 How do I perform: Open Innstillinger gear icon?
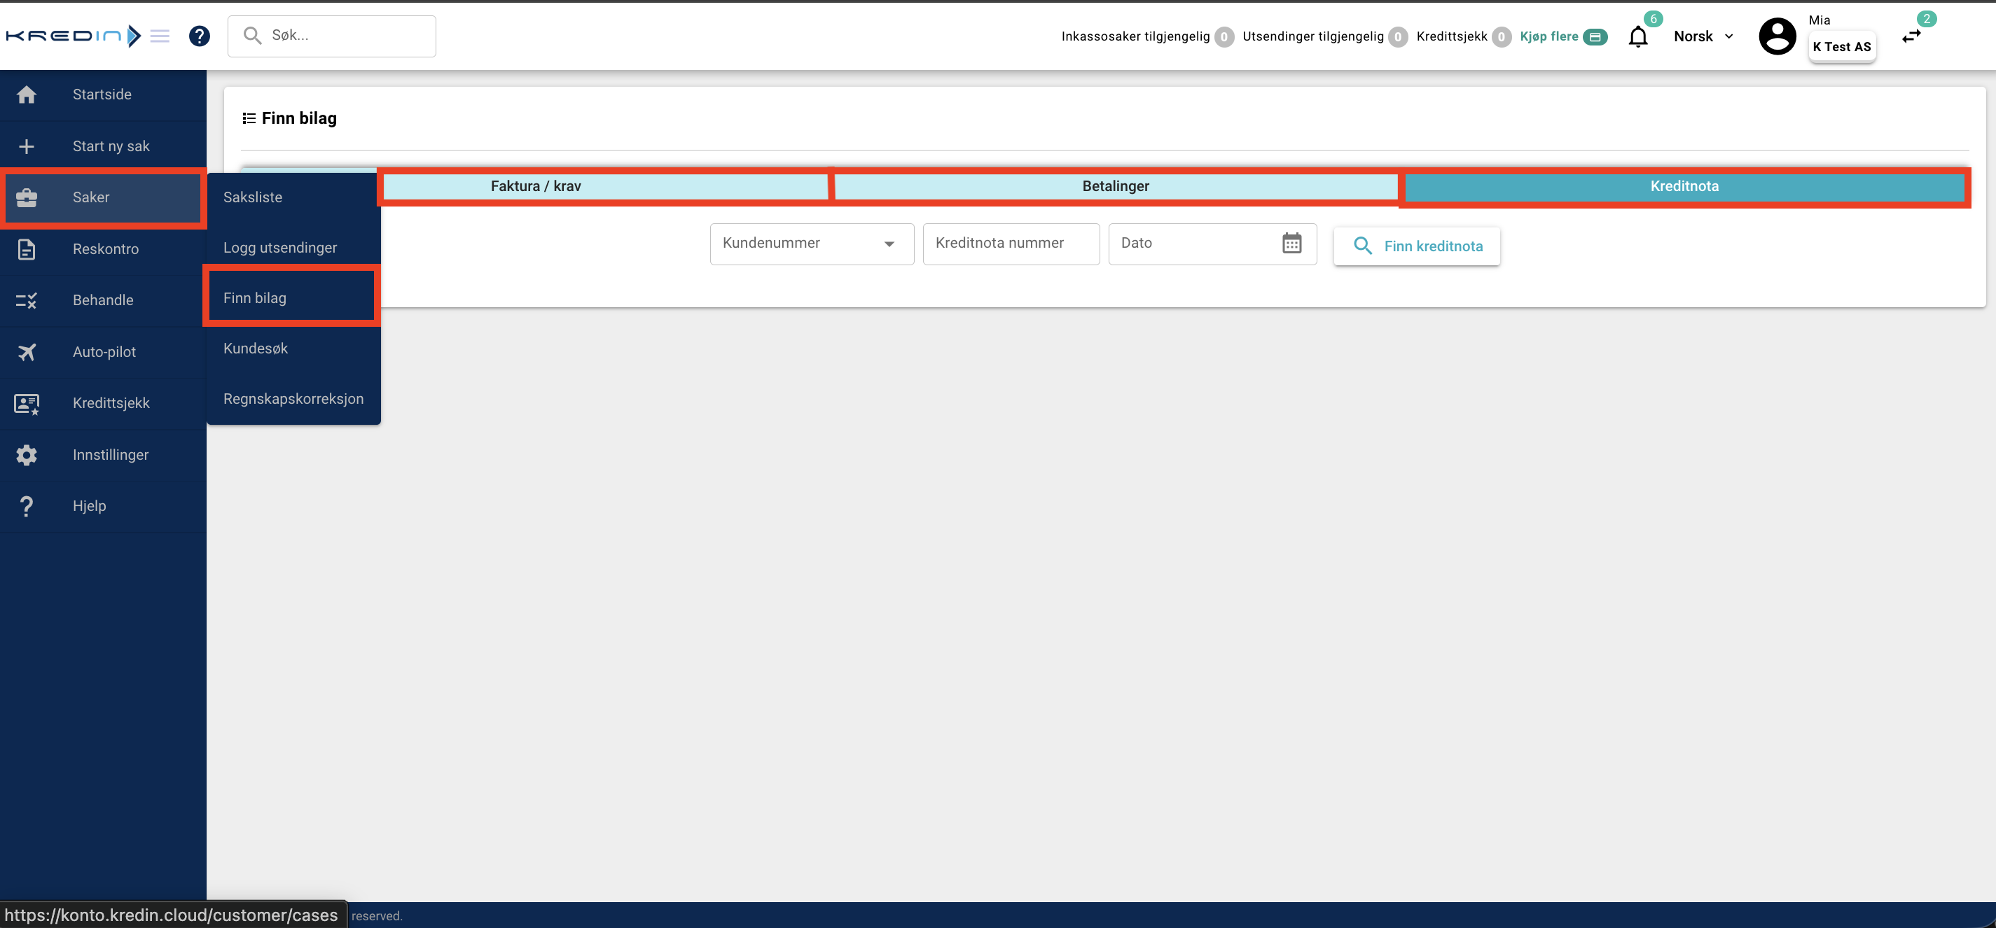(x=27, y=455)
